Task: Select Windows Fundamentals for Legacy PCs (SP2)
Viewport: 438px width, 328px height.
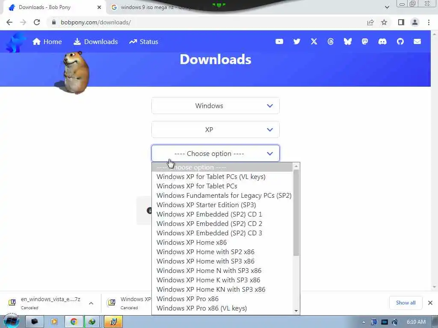Action: (222, 196)
